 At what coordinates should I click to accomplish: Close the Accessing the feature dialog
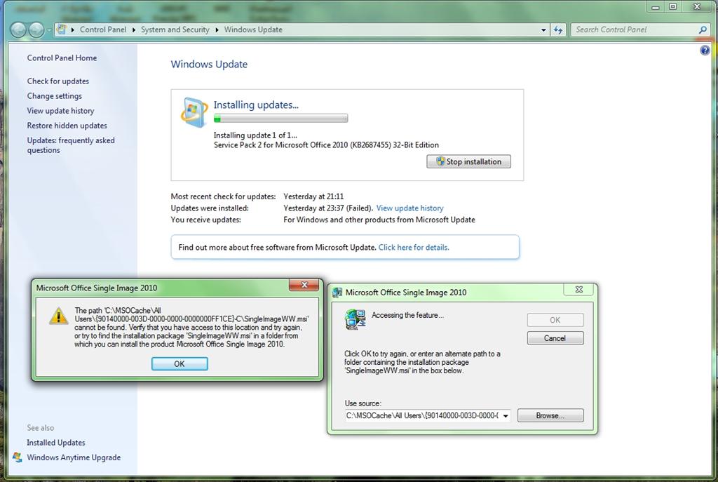578,290
